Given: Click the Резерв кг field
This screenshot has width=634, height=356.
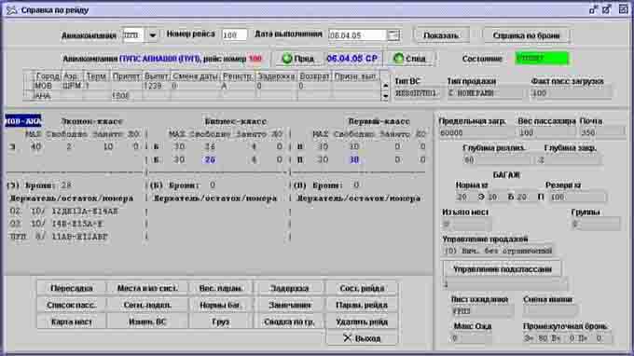Looking at the screenshot, I should coord(578,198).
